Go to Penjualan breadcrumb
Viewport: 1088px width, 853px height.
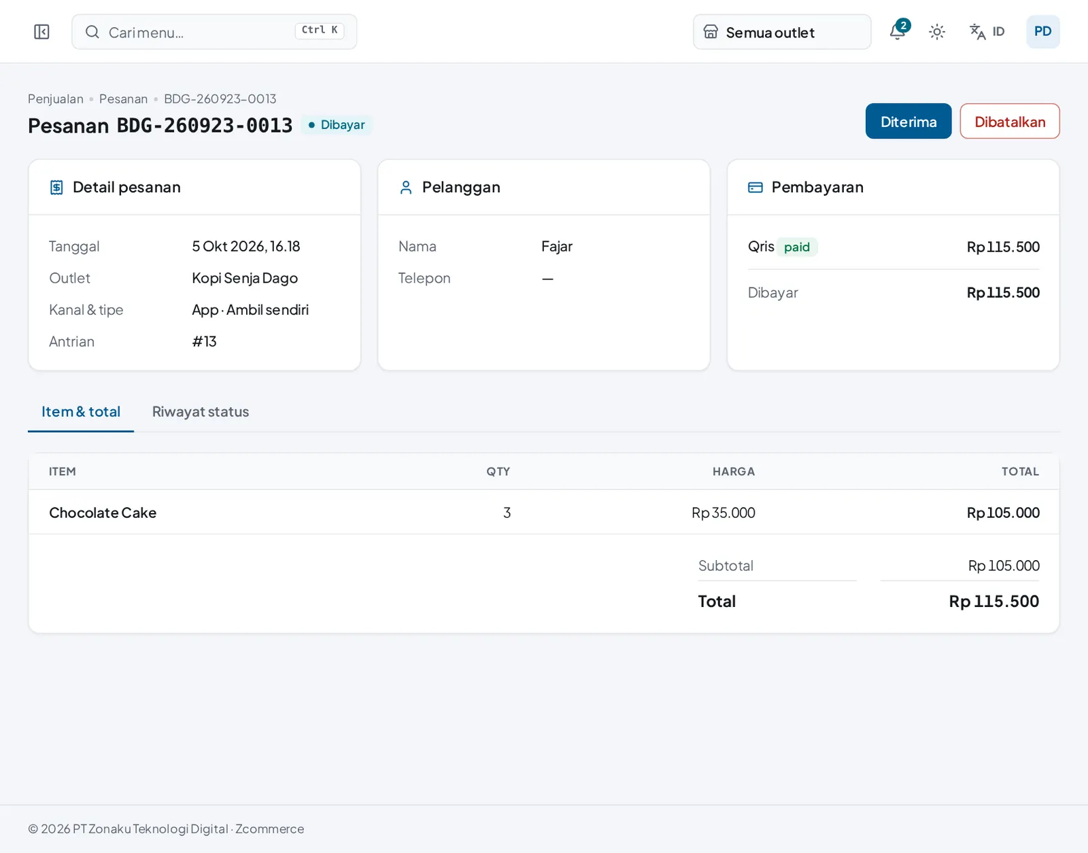[56, 99]
